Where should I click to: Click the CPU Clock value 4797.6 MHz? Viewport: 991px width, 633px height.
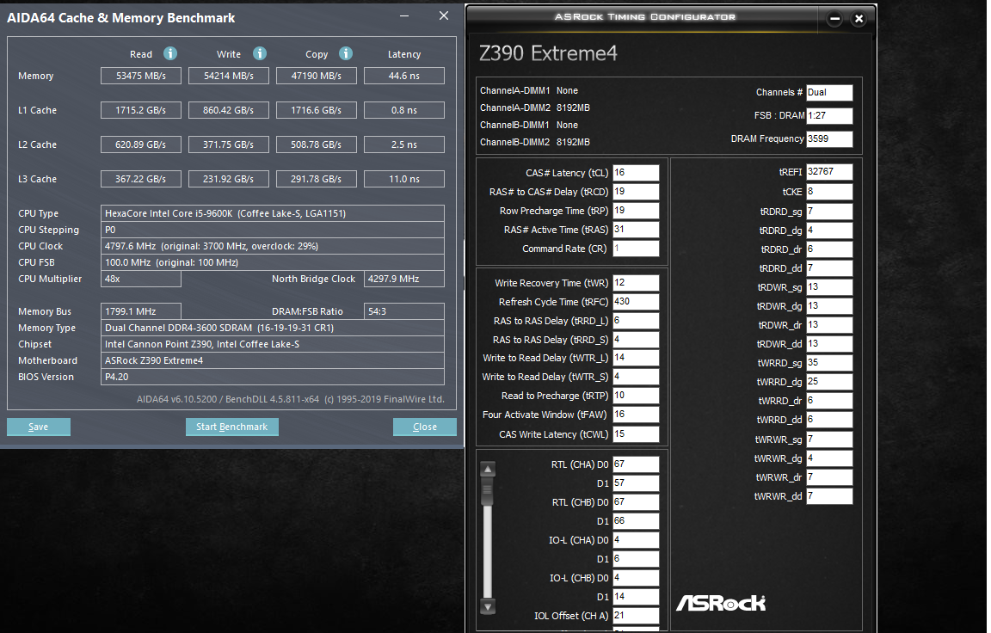(273, 246)
